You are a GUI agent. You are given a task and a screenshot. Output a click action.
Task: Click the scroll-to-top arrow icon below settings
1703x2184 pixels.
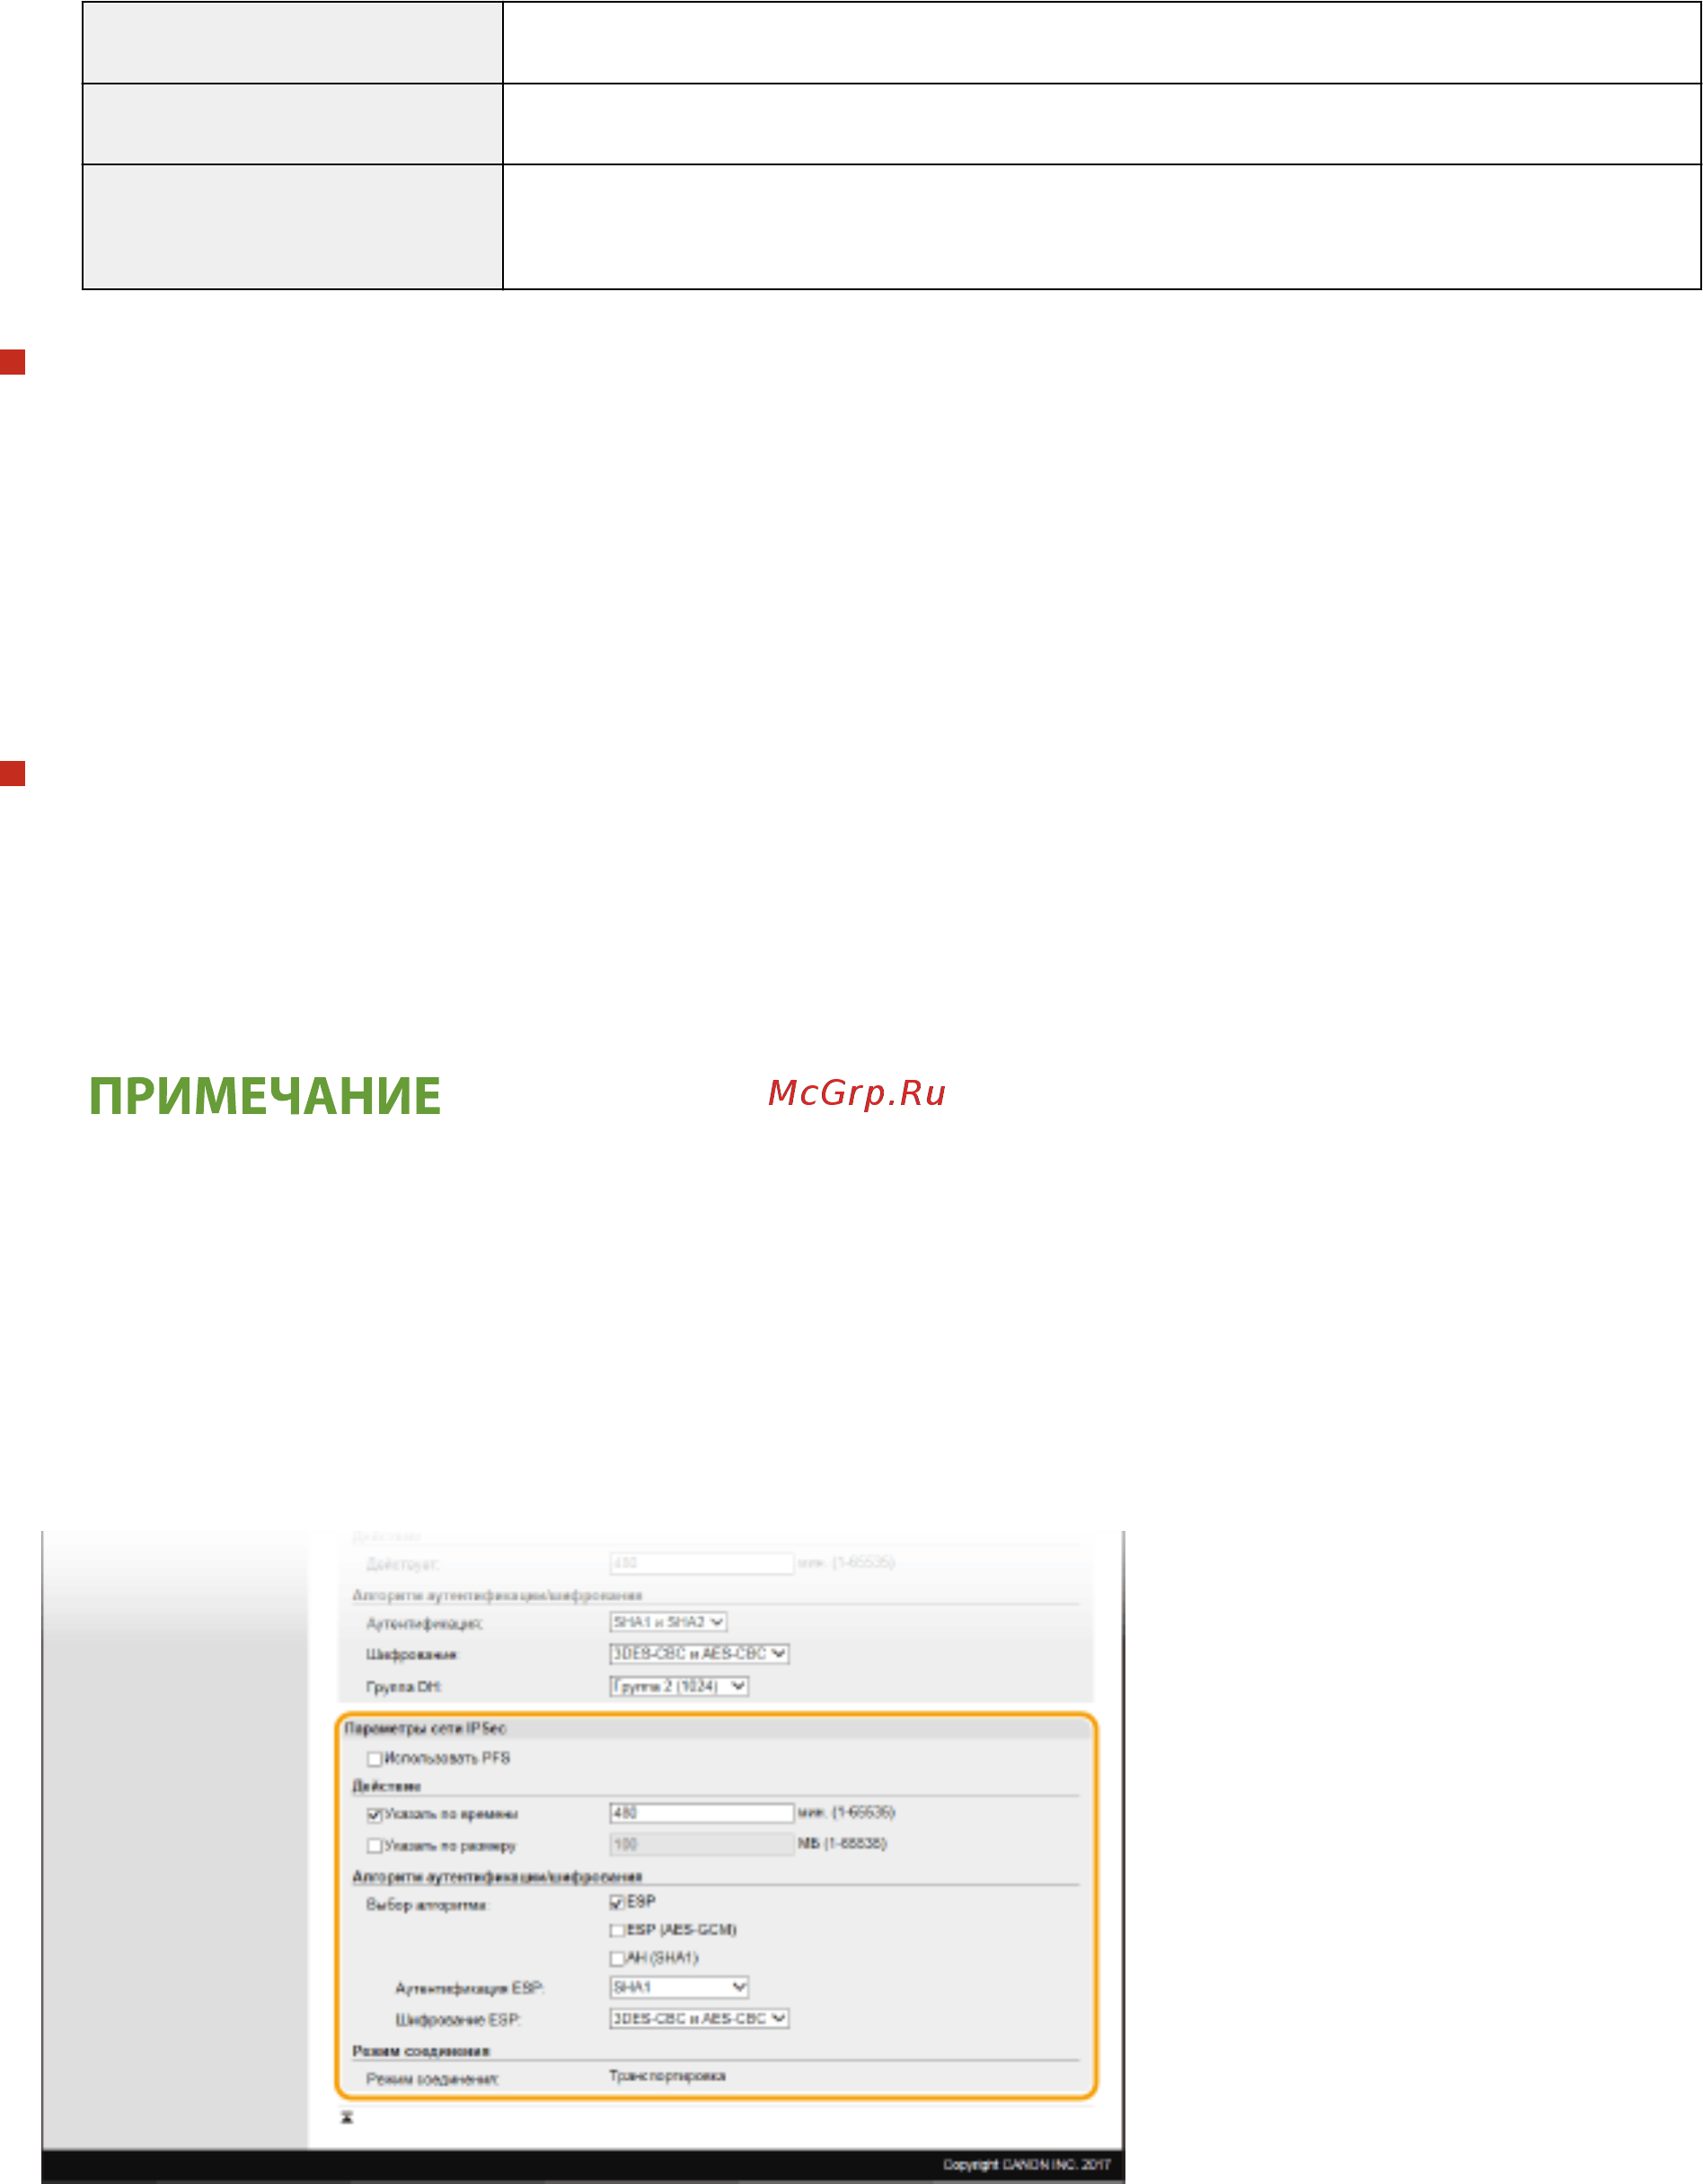pos(347,2118)
